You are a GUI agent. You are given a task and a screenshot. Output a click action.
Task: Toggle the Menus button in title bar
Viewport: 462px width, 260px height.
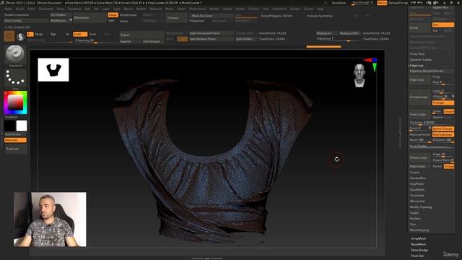point(382,3)
